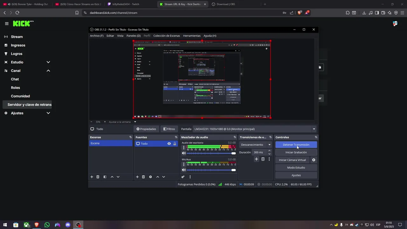
Task: Add a new source in Fuentes panel
Action: pyautogui.click(x=137, y=177)
